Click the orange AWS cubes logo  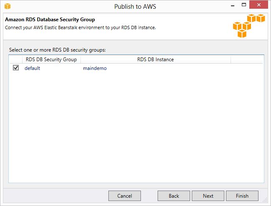click(249, 26)
